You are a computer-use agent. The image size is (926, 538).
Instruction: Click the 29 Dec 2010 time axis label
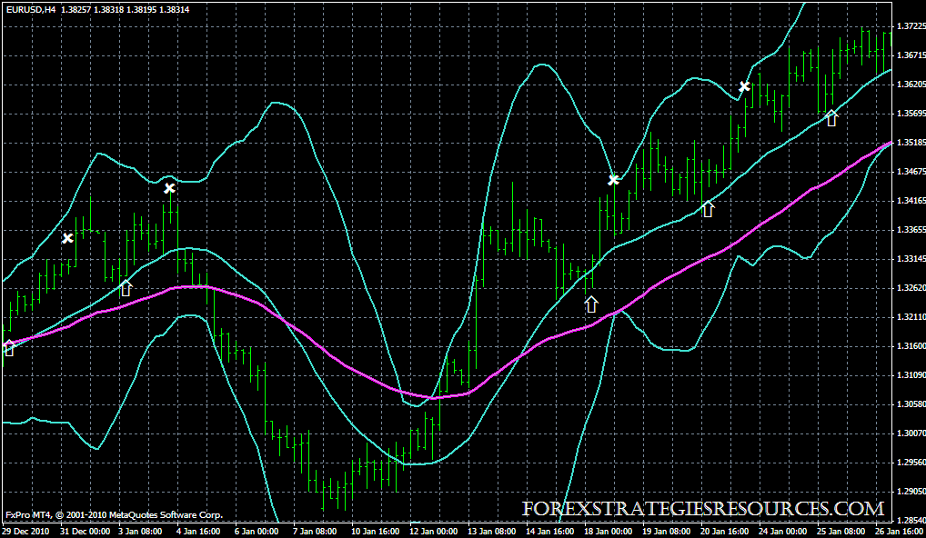click(26, 532)
